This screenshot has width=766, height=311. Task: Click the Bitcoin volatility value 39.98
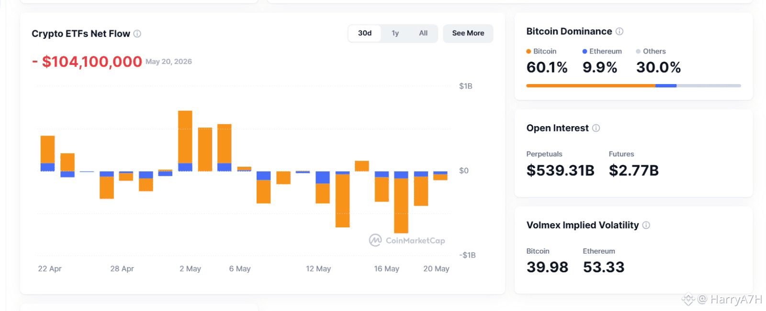547,267
